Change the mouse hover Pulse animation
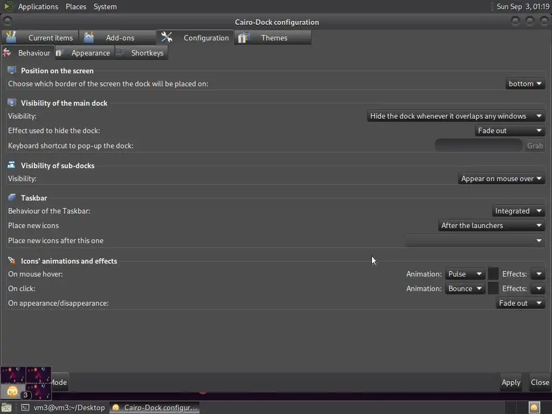Screen dimensions: 552x414 465,274
